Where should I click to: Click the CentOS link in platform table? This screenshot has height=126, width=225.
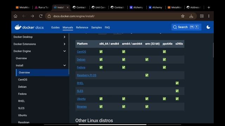[81, 52]
